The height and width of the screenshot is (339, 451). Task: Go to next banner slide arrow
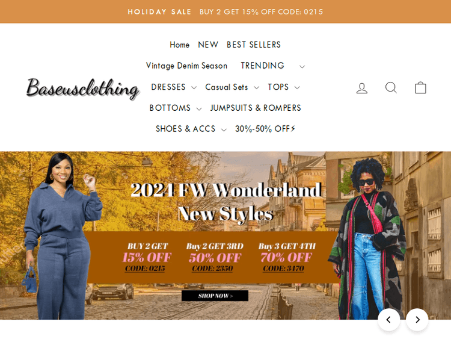point(417,319)
